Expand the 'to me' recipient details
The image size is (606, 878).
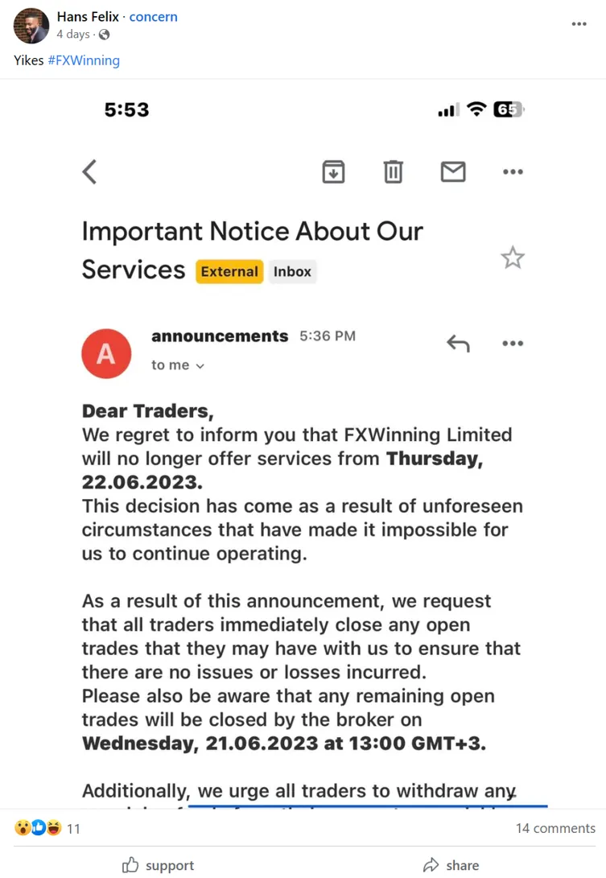point(178,365)
